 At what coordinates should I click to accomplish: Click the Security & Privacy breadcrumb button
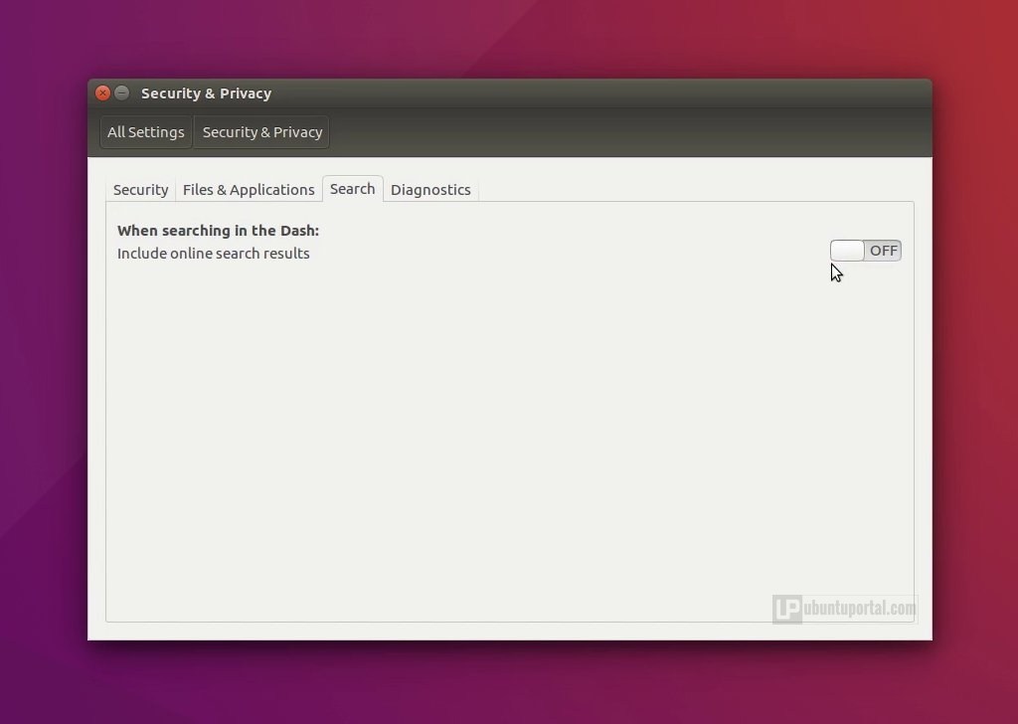[x=261, y=132]
